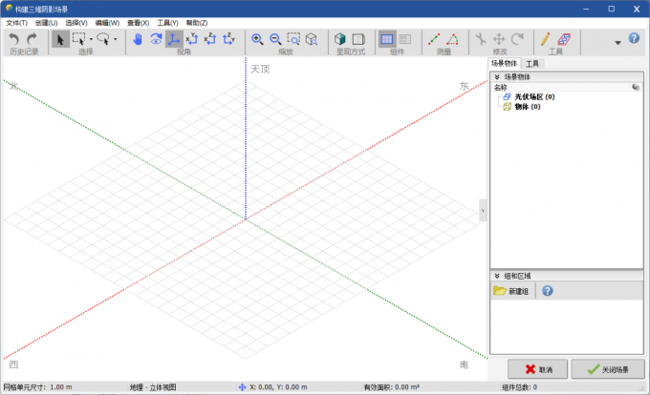Collapse the 场景物体 panel section
The image size is (650, 395).
point(497,77)
